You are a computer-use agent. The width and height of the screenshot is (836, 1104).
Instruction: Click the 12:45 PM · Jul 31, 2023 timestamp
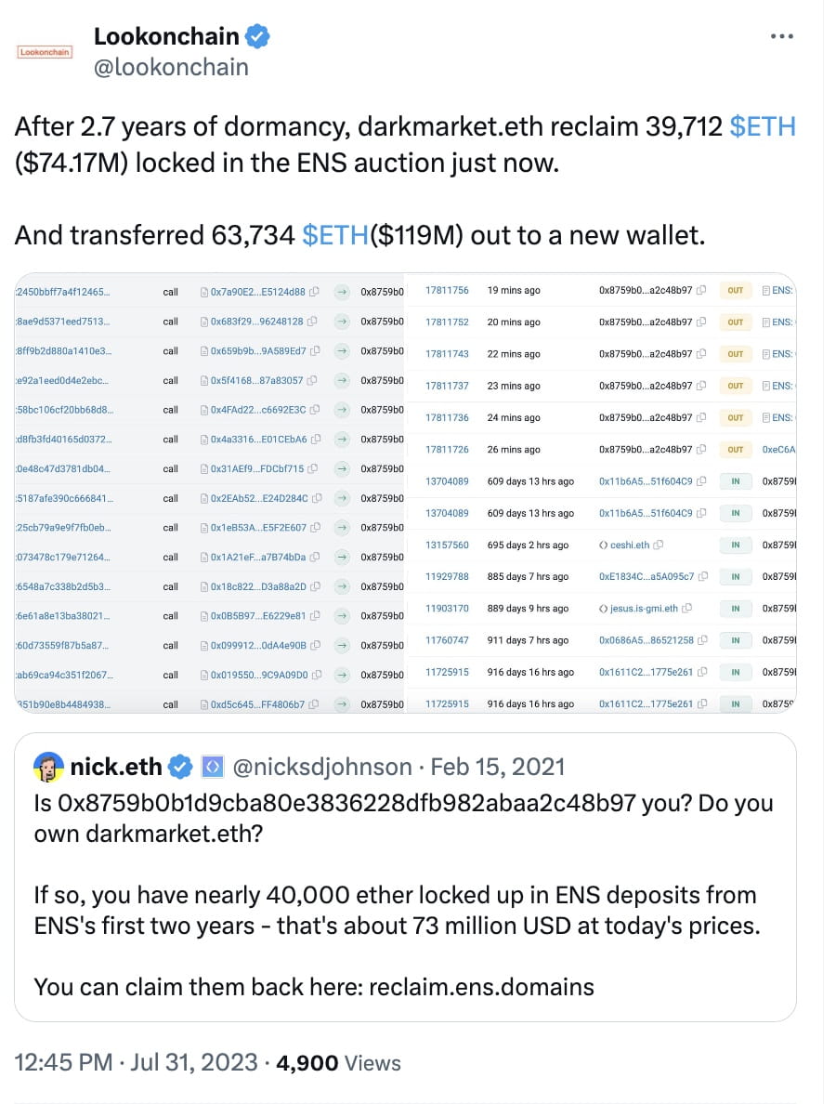click(x=137, y=1062)
